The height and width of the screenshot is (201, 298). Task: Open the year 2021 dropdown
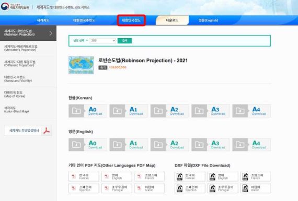(x=103, y=41)
